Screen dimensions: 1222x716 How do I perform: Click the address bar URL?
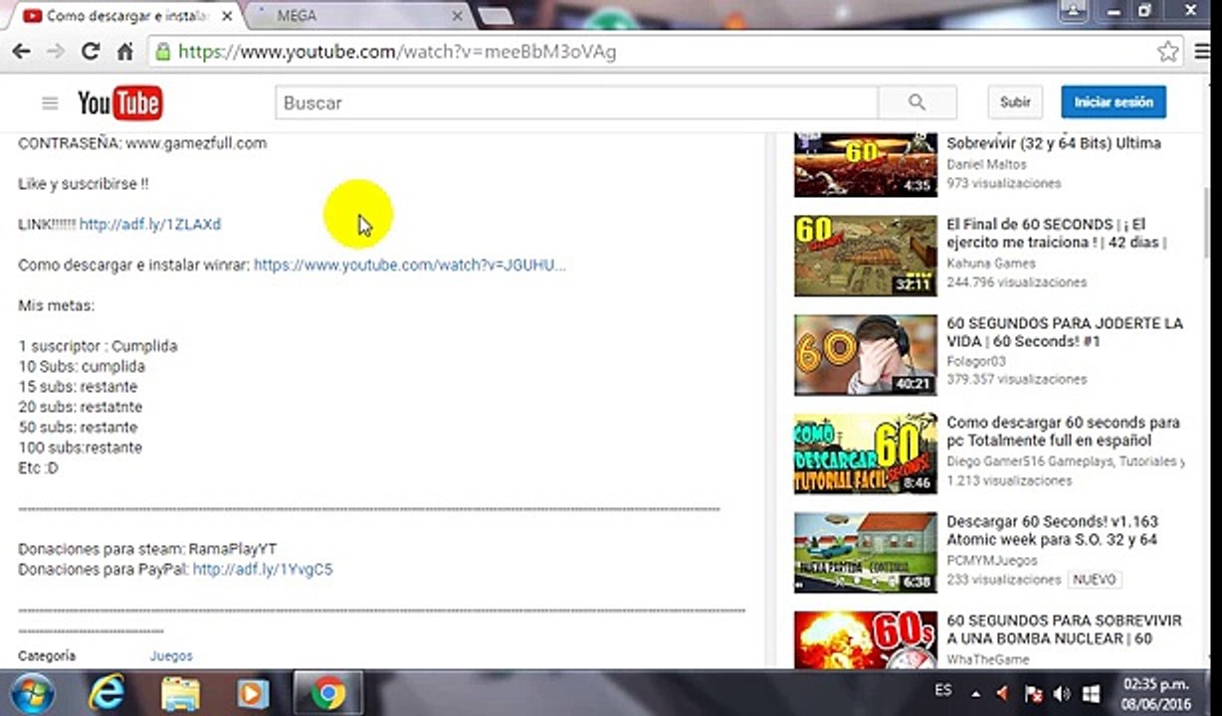[397, 52]
